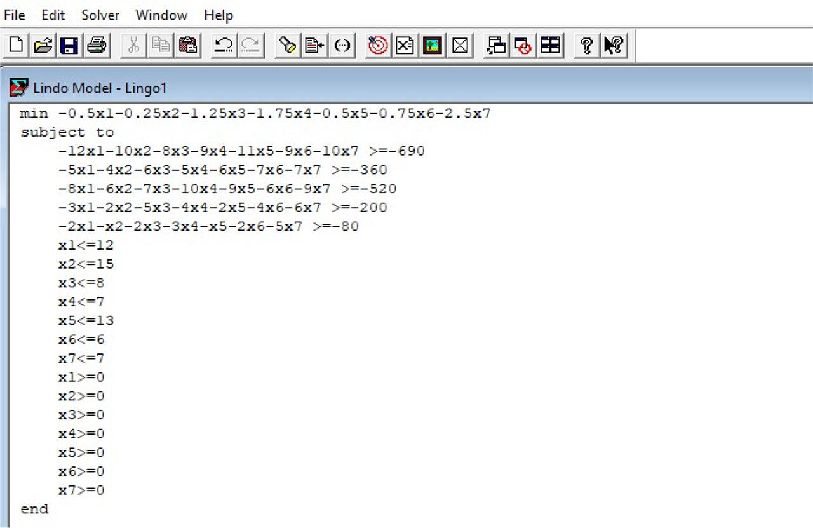Undo the last edit with the Undo icon
813x528 pixels.
(x=223, y=46)
